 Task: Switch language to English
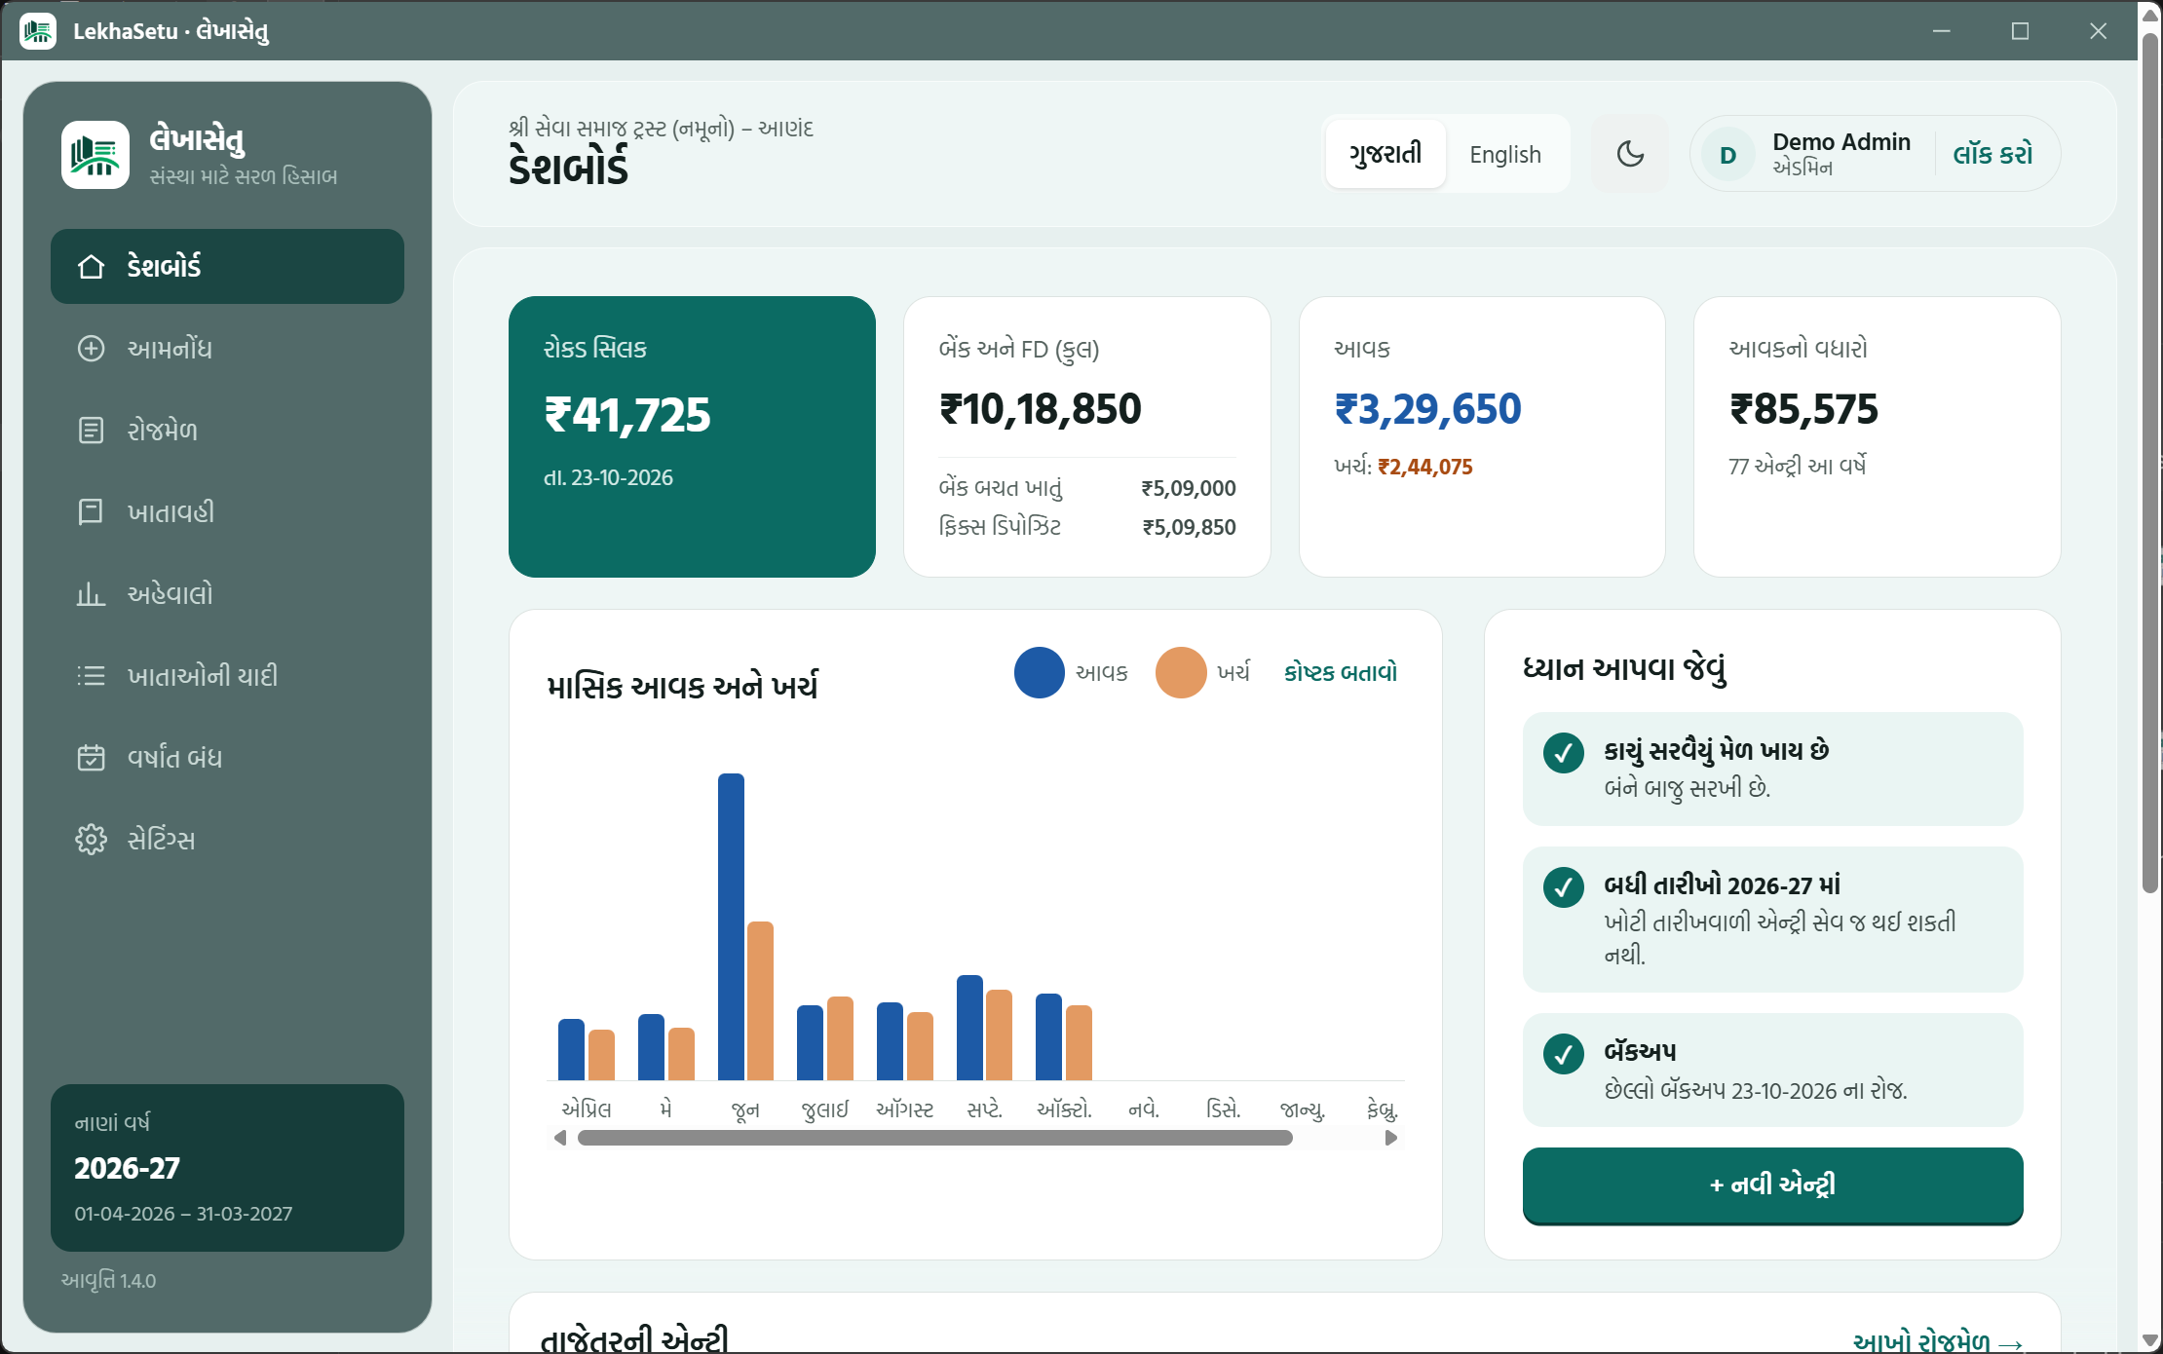tap(1505, 154)
